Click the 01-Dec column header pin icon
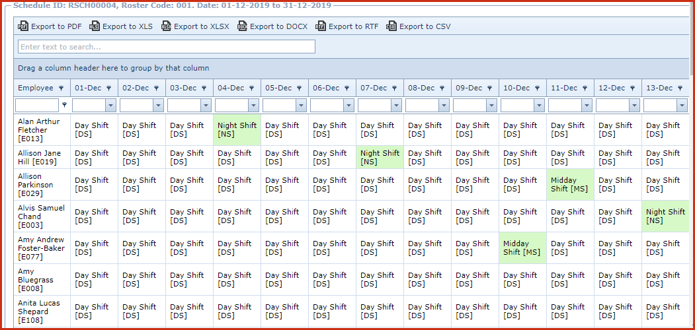The height and width of the screenshot is (330, 695). (109, 88)
